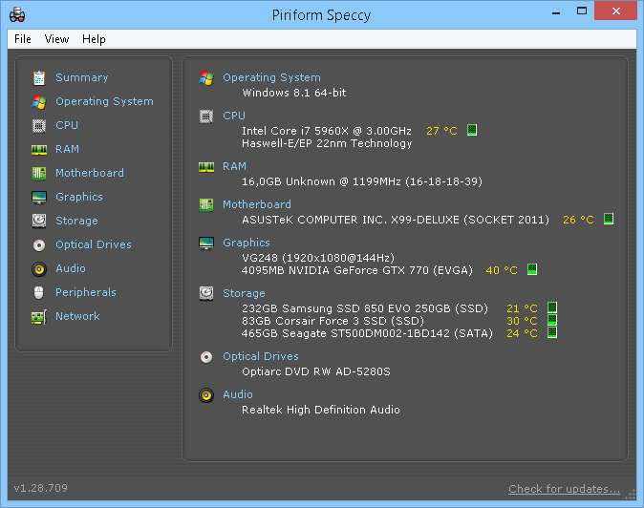The image size is (644, 508).
Task: Click the Motherboard icon in summary panel
Action: click(x=206, y=204)
